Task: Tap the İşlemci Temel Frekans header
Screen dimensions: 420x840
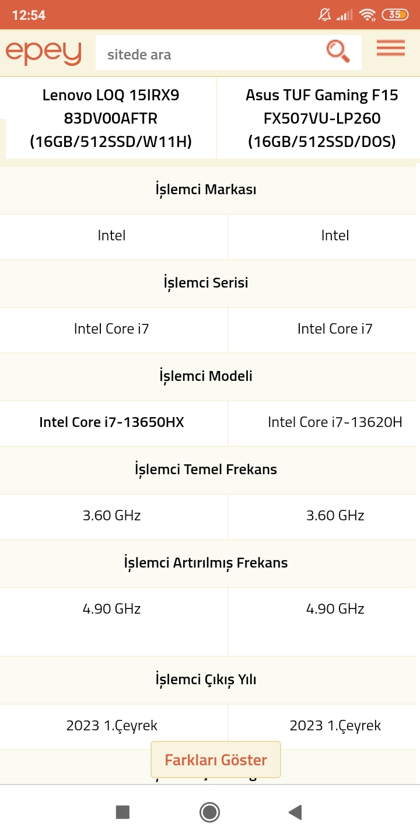Action: [206, 470]
